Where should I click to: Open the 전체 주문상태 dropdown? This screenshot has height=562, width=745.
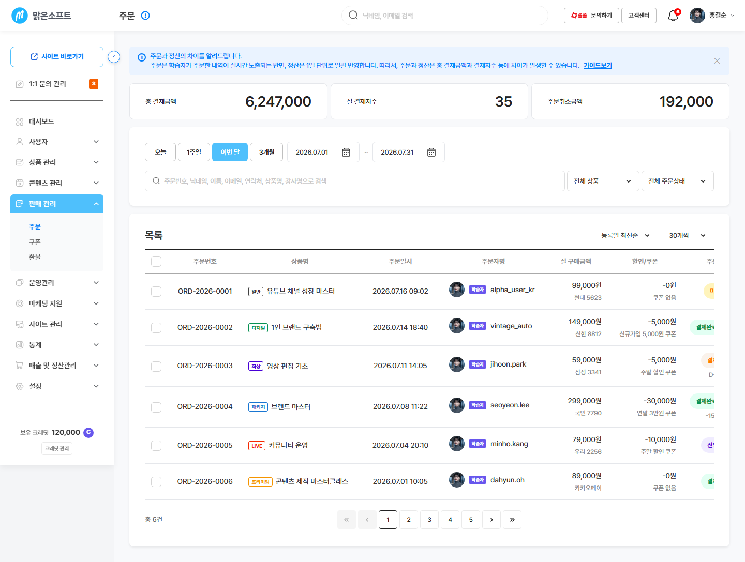click(678, 181)
